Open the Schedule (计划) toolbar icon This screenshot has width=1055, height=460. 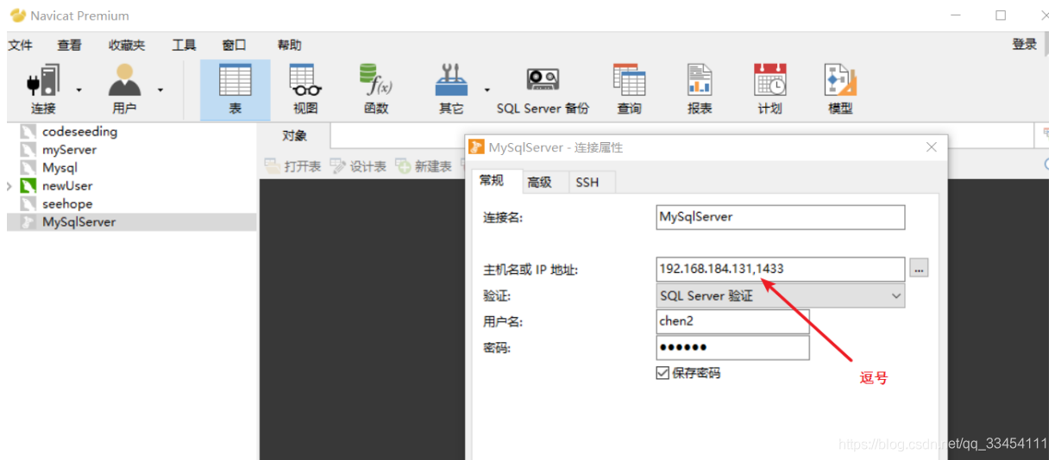(x=769, y=90)
